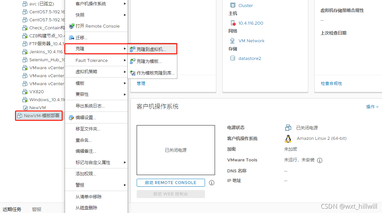The width and height of the screenshot is (382, 213).
Task: Select 从磁盘删除 menu entry
Action: (x=96, y=208)
